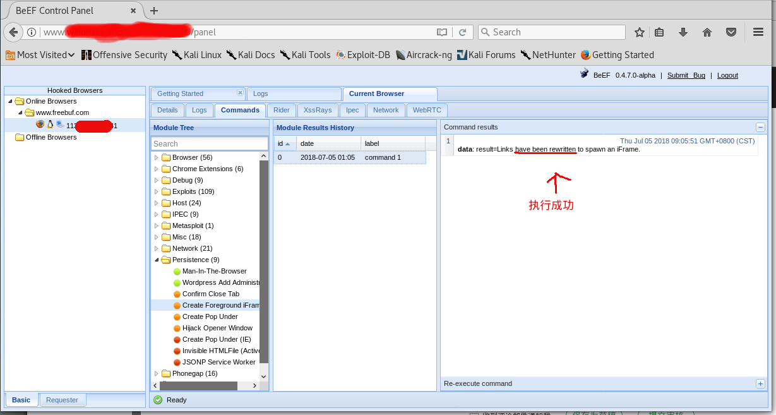Expand the Exploits (109) module folder
This screenshot has width=776, height=415.
pyautogui.click(x=157, y=192)
